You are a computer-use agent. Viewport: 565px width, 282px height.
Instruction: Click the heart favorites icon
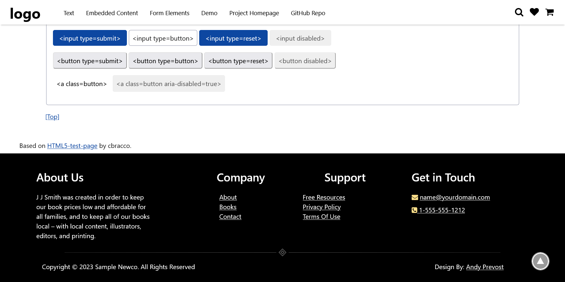click(534, 12)
